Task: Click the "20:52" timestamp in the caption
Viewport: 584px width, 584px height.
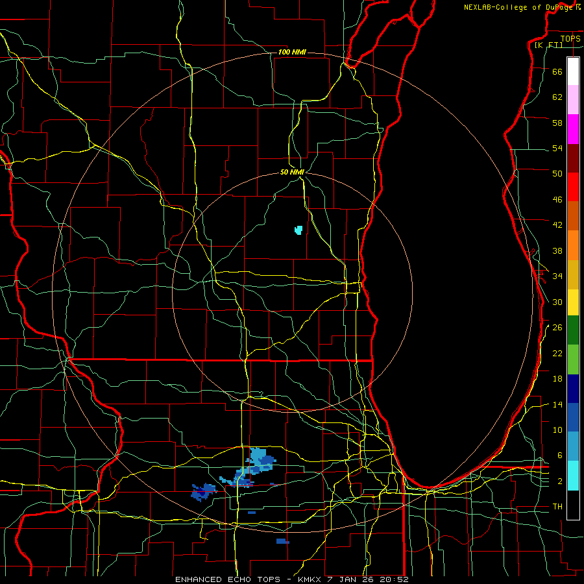Action: click(x=395, y=579)
